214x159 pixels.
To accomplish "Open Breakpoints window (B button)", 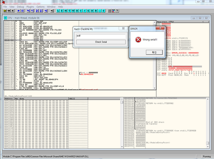I will click(x=92, y=11).
